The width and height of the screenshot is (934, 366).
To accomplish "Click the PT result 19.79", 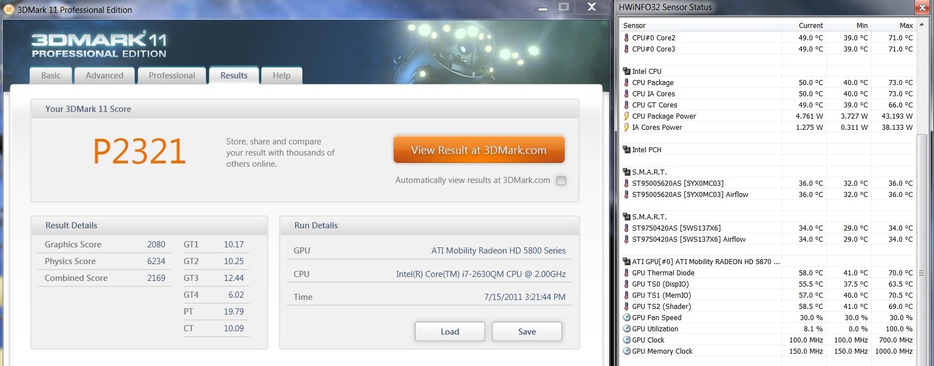I will (233, 312).
